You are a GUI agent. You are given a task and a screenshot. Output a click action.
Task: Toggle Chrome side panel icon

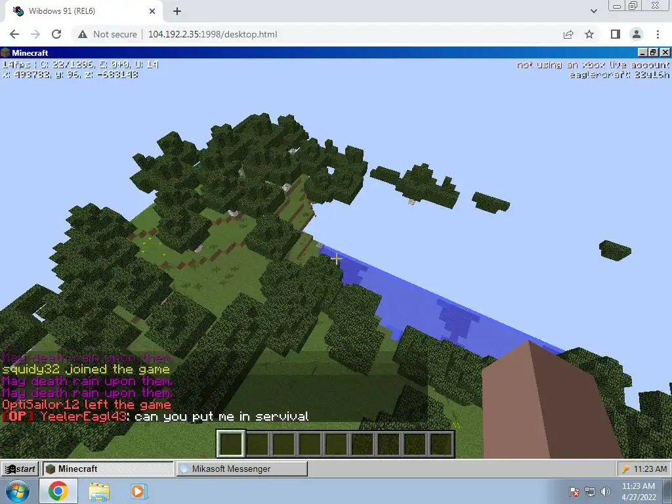pos(616,34)
